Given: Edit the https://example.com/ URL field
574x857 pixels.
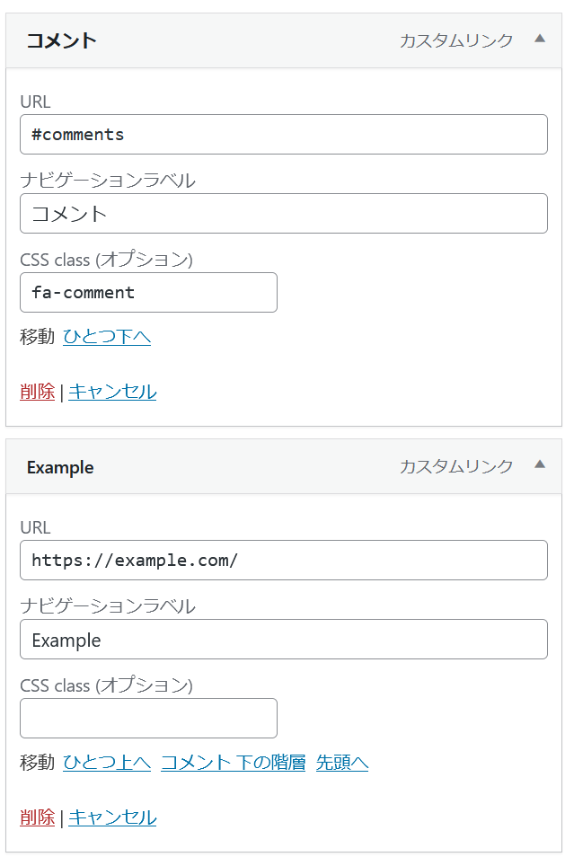Looking at the screenshot, I should 284,561.
